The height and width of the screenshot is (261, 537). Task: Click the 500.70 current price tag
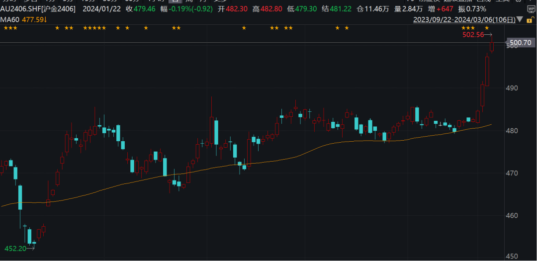[521, 44]
